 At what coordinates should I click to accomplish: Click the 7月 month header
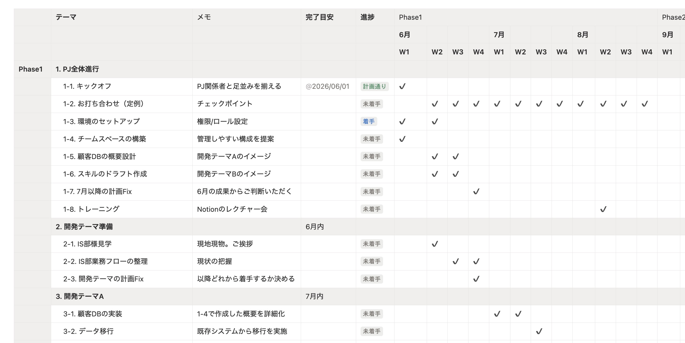point(500,35)
